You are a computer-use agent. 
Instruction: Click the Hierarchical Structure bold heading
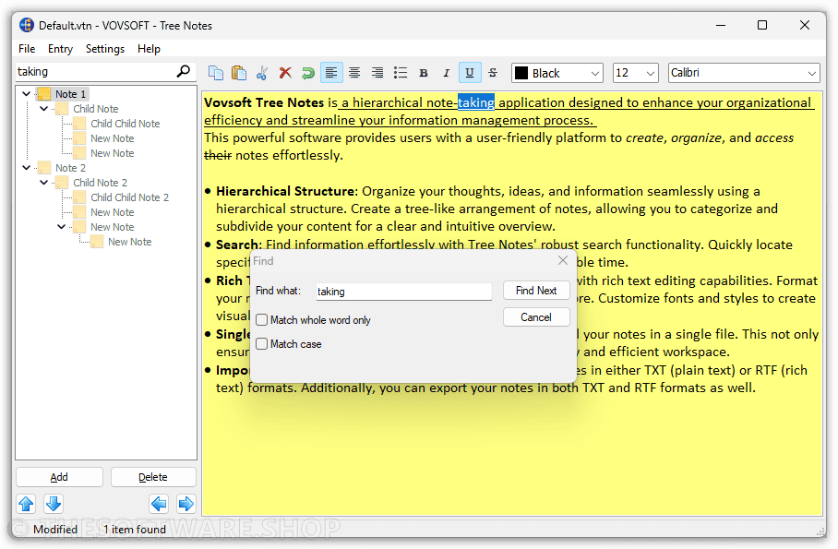click(x=285, y=191)
